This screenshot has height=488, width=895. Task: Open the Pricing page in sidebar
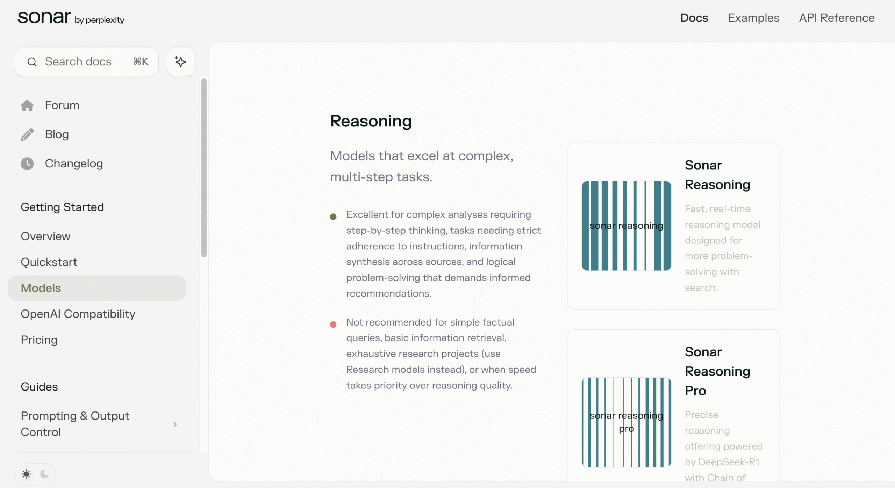pos(39,340)
